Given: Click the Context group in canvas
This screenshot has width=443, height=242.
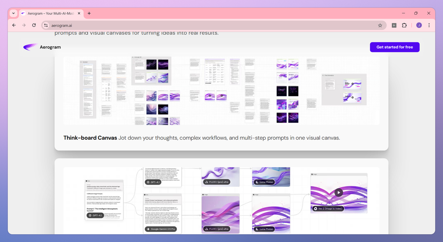Looking at the screenshot, I should pos(88,89).
